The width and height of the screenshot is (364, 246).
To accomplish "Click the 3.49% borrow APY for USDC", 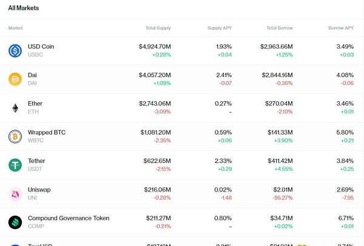I will [345, 47].
